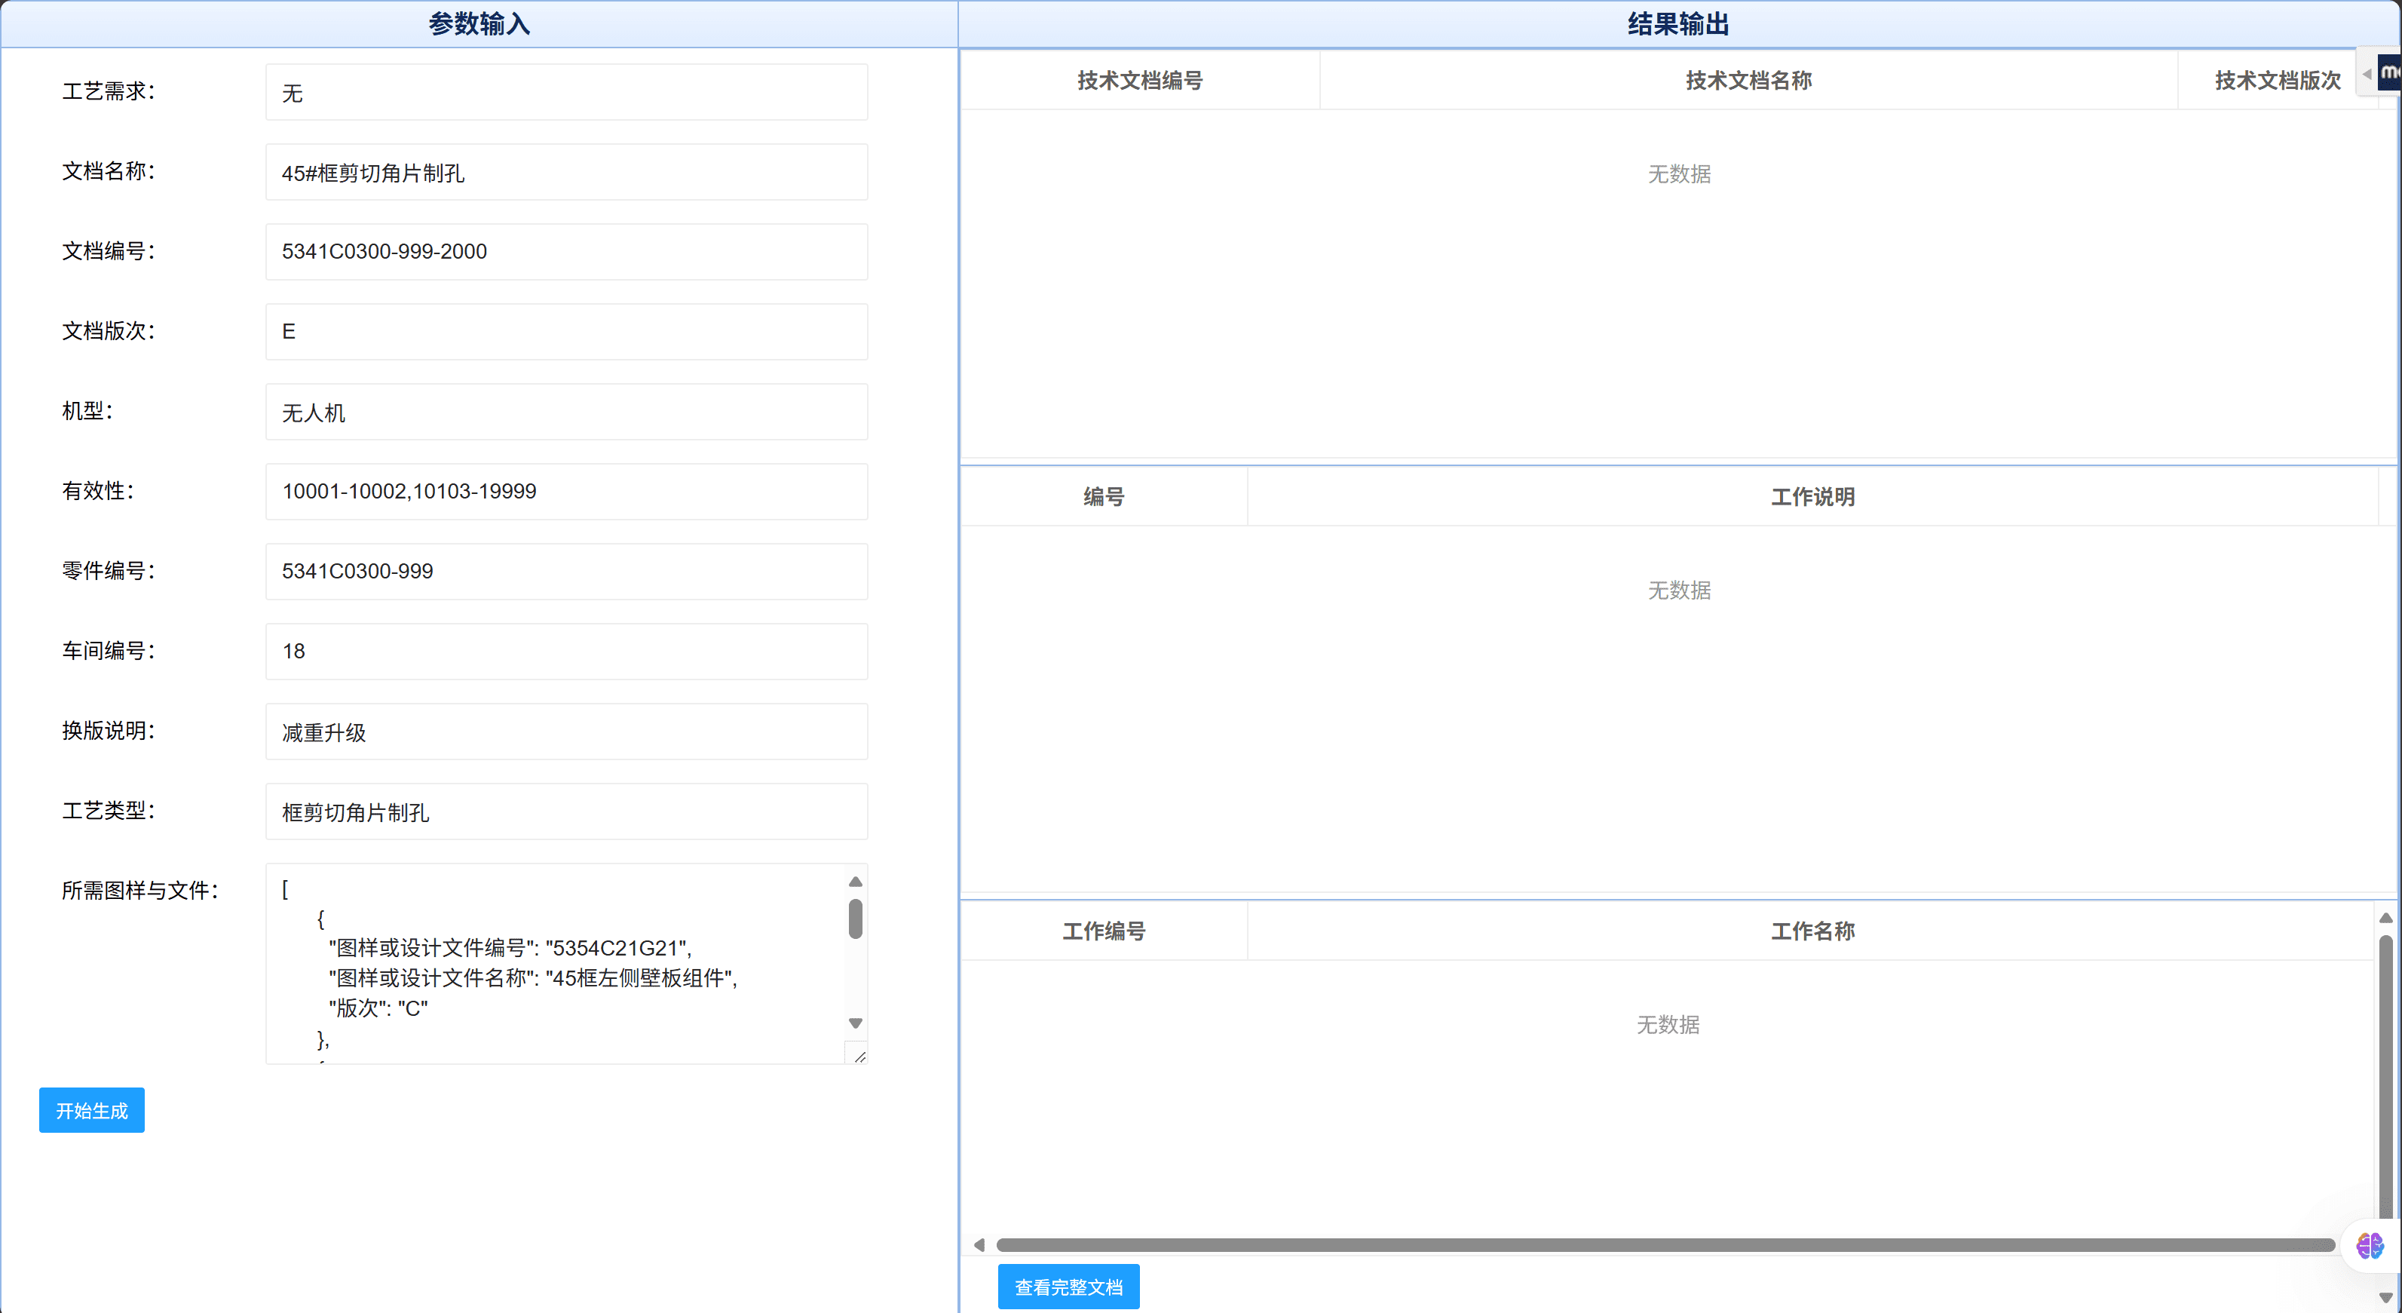Viewport: 2402px width, 1313px height.
Task: Click the 工作说明 column header
Action: pos(1812,497)
